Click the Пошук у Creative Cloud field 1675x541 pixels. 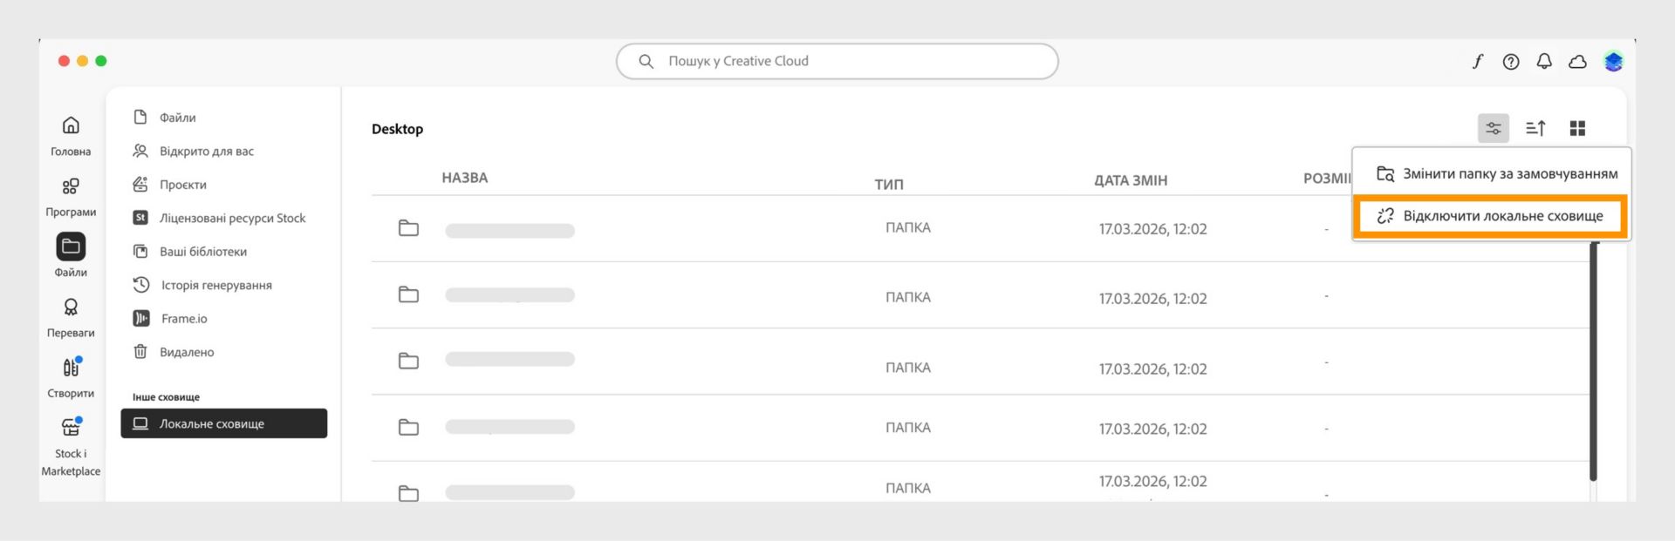(x=837, y=61)
